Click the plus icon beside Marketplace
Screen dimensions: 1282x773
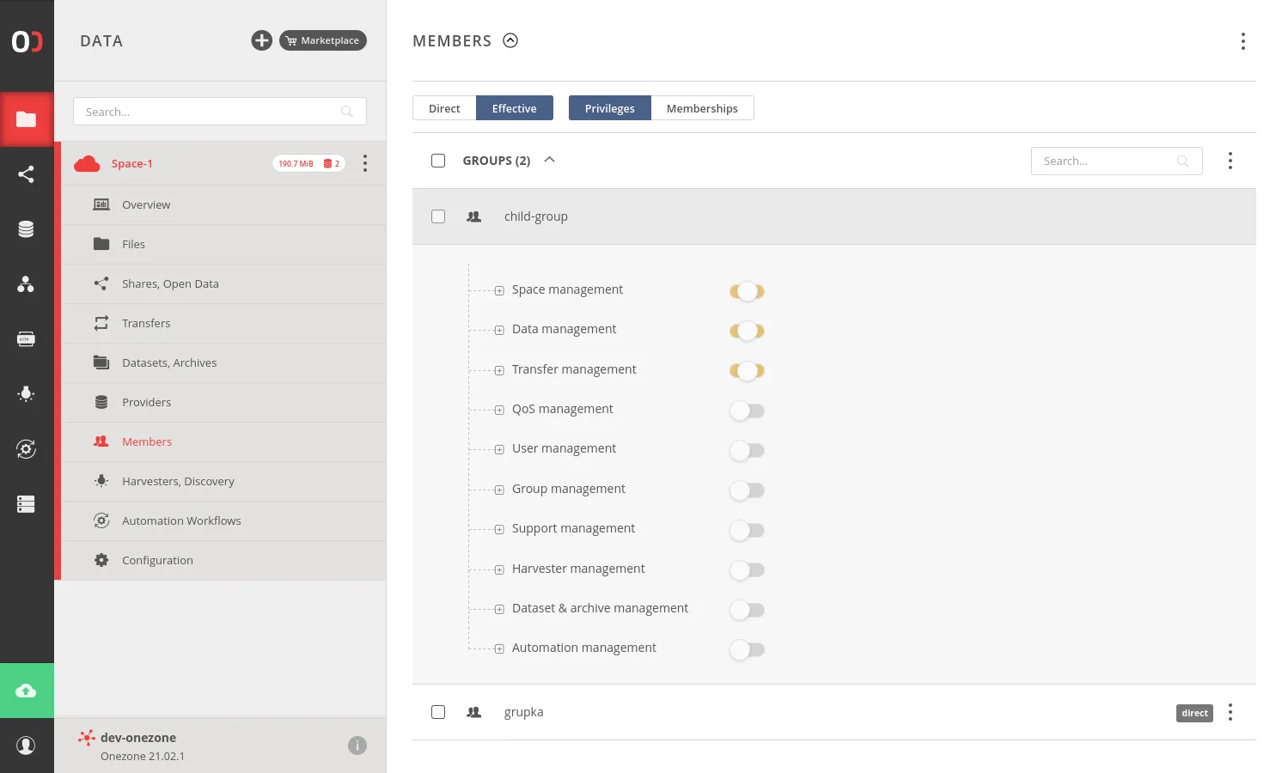click(261, 40)
